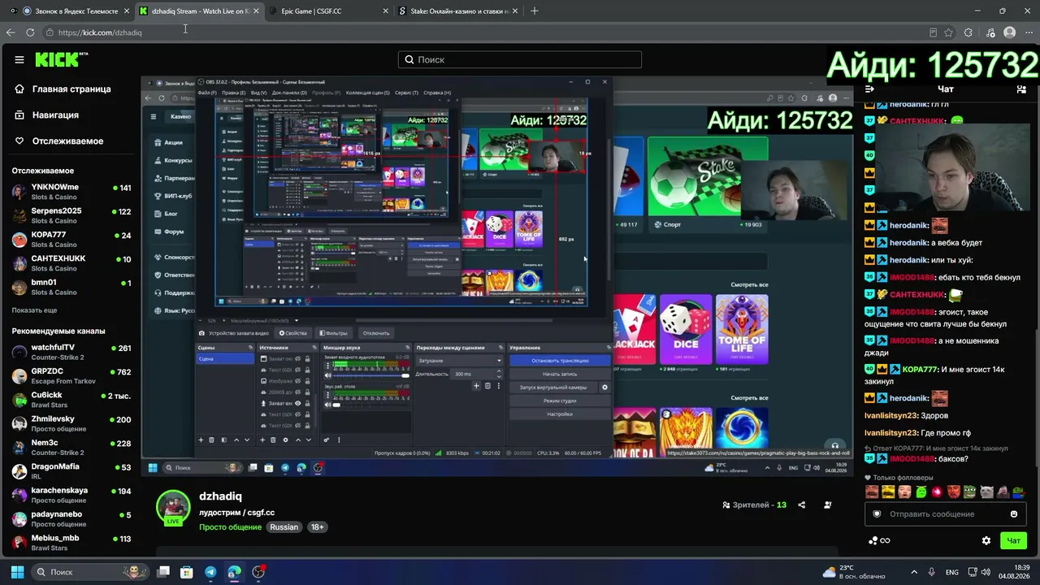Open the Kick hamburger menu
This screenshot has height=585, width=1040.
[x=19, y=59]
